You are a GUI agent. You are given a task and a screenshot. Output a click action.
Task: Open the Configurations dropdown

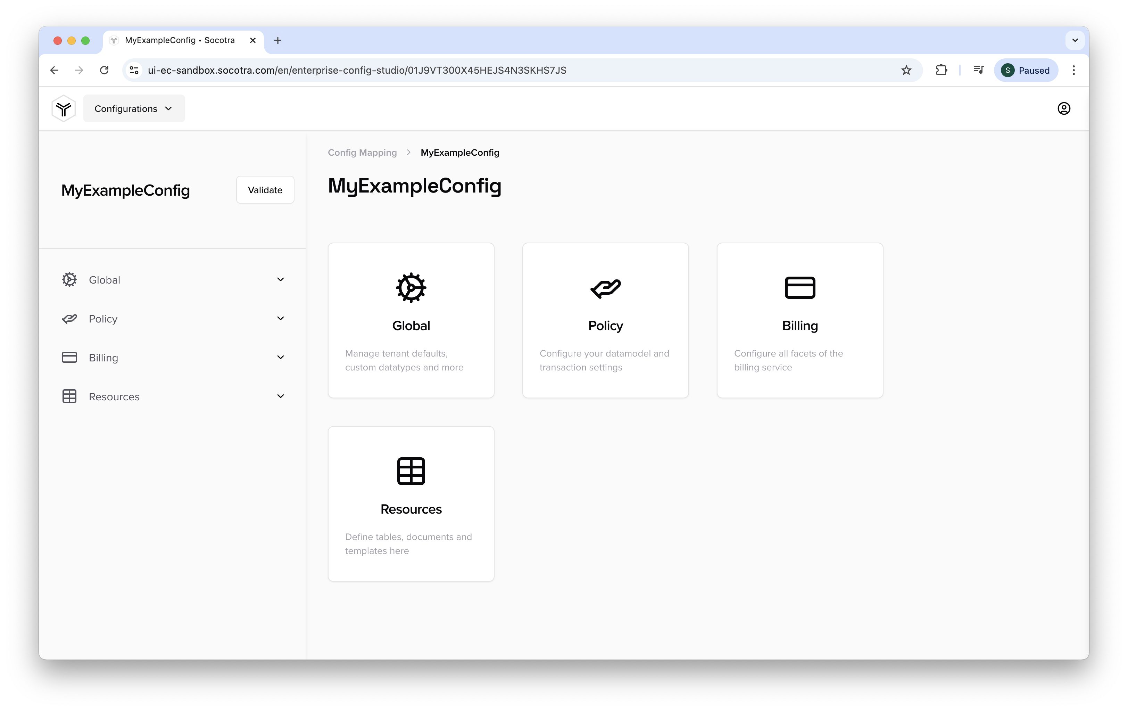pos(134,109)
